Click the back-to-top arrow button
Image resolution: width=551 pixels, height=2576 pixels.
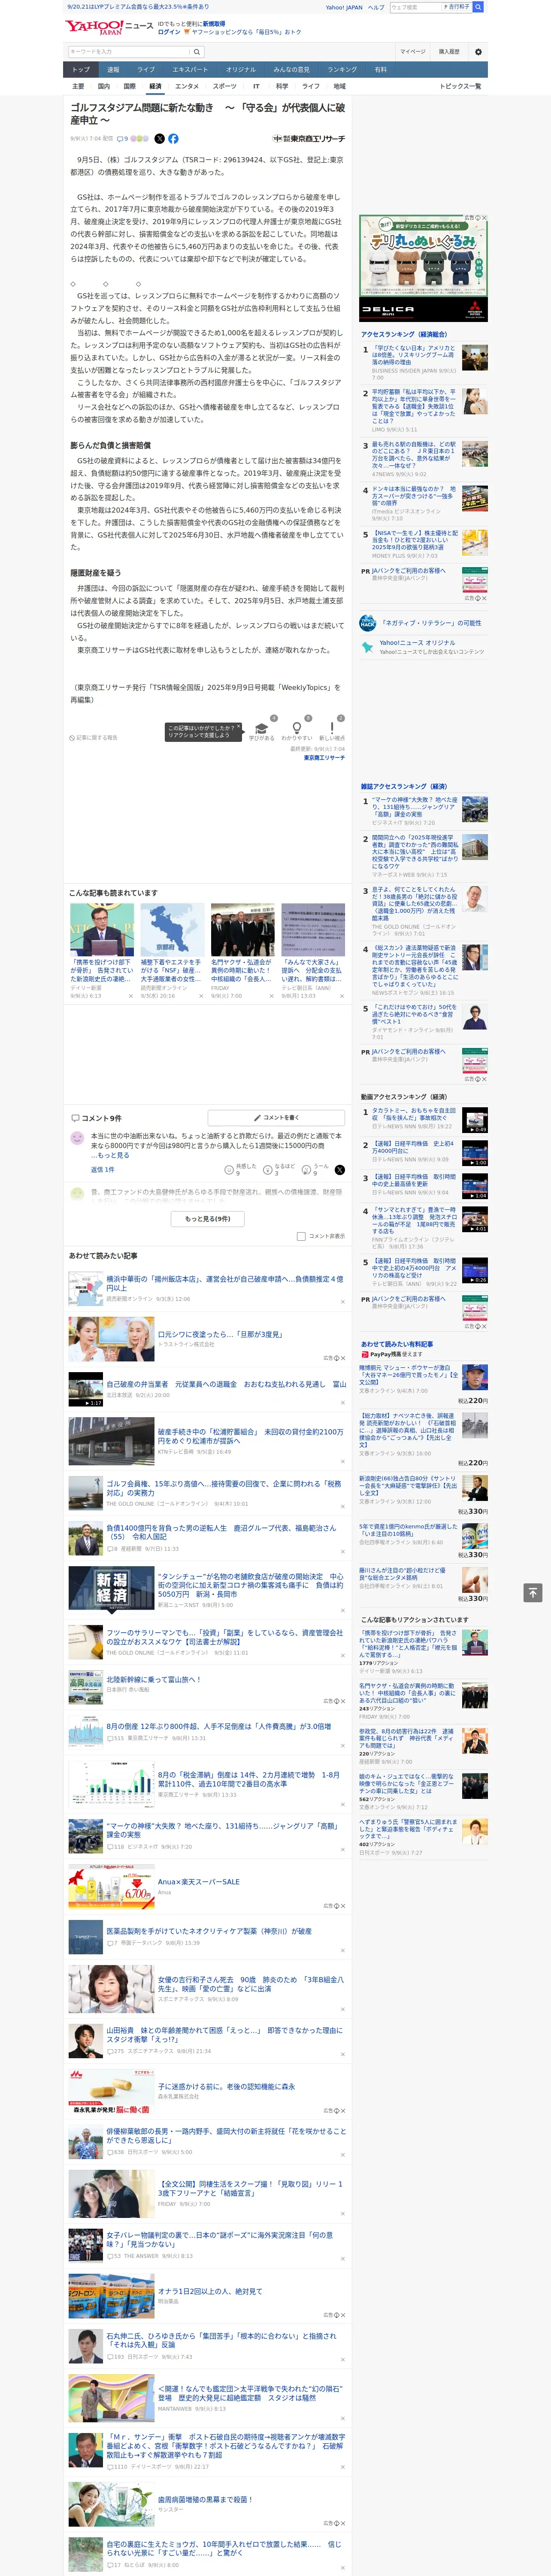click(533, 1592)
